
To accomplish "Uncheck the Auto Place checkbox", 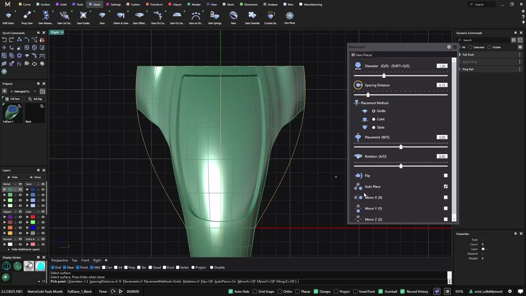I will (445, 186).
